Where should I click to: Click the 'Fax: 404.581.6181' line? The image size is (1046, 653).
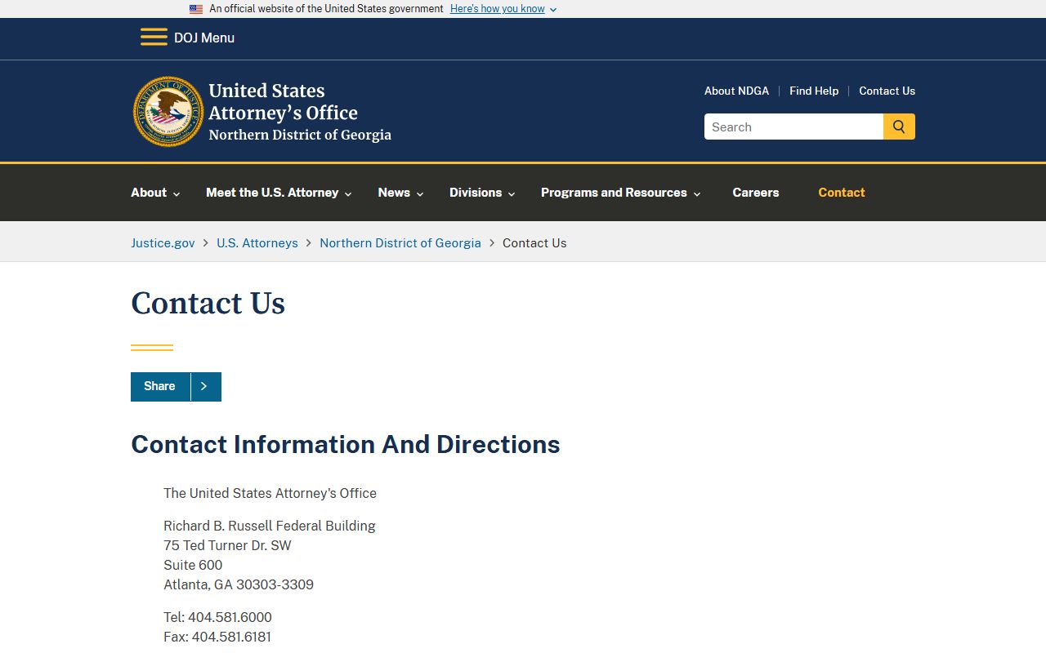tap(217, 637)
